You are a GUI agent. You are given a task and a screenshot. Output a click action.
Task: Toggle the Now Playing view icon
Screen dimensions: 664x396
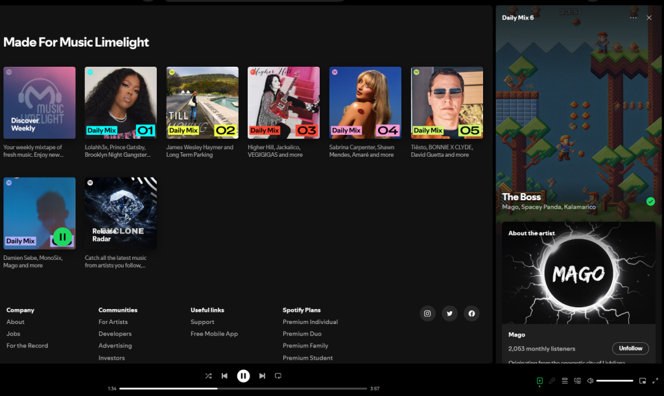coord(539,381)
